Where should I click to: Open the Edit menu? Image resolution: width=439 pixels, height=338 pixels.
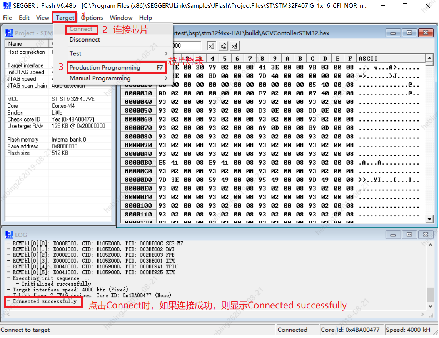24,18
